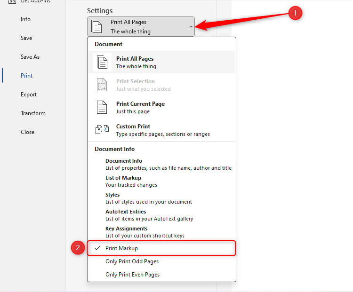Collapse the Print All Pages settings dropdown

[141, 27]
